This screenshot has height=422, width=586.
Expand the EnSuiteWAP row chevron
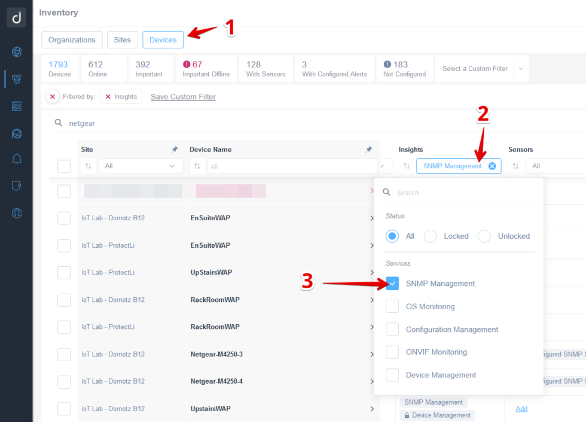[x=371, y=218]
